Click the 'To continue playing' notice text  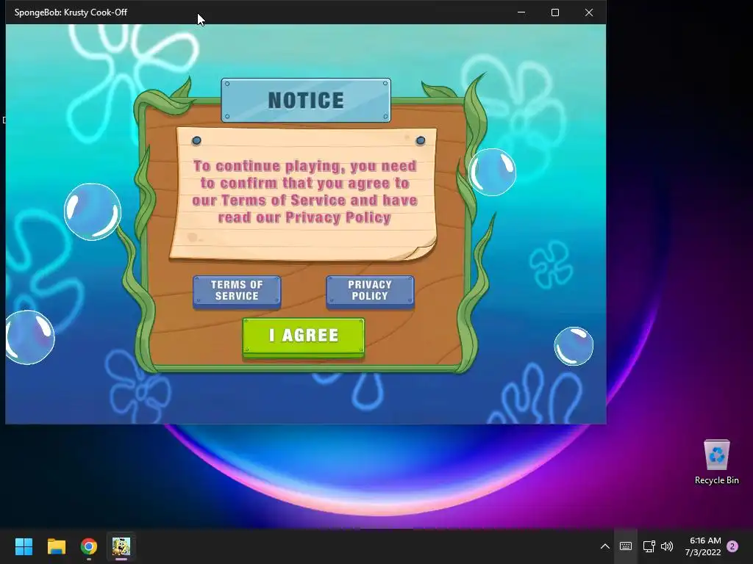point(304,192)
